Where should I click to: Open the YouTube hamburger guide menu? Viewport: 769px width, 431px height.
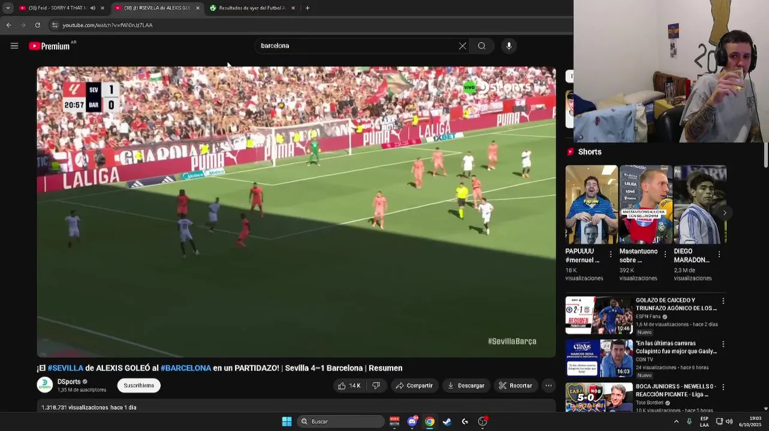pos(14,45)
